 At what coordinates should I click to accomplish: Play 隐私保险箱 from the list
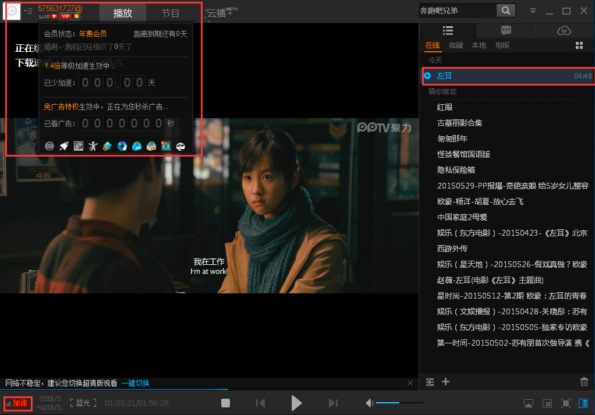pyautogui.click(x=456, y=170)
